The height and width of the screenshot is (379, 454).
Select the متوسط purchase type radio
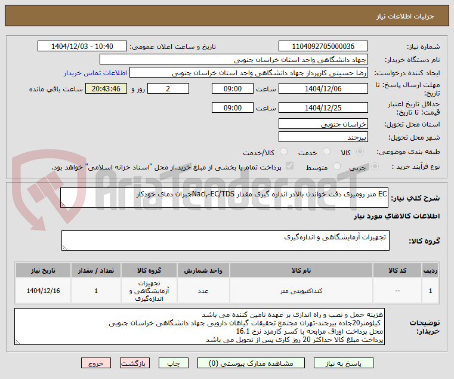336,167
